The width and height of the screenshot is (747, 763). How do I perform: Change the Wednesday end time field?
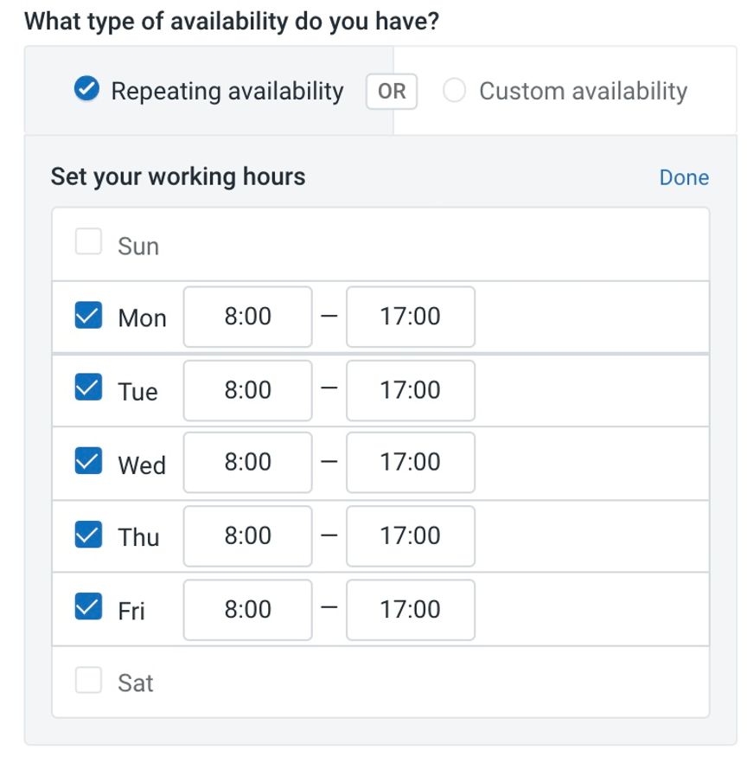(x=411, y=462)
